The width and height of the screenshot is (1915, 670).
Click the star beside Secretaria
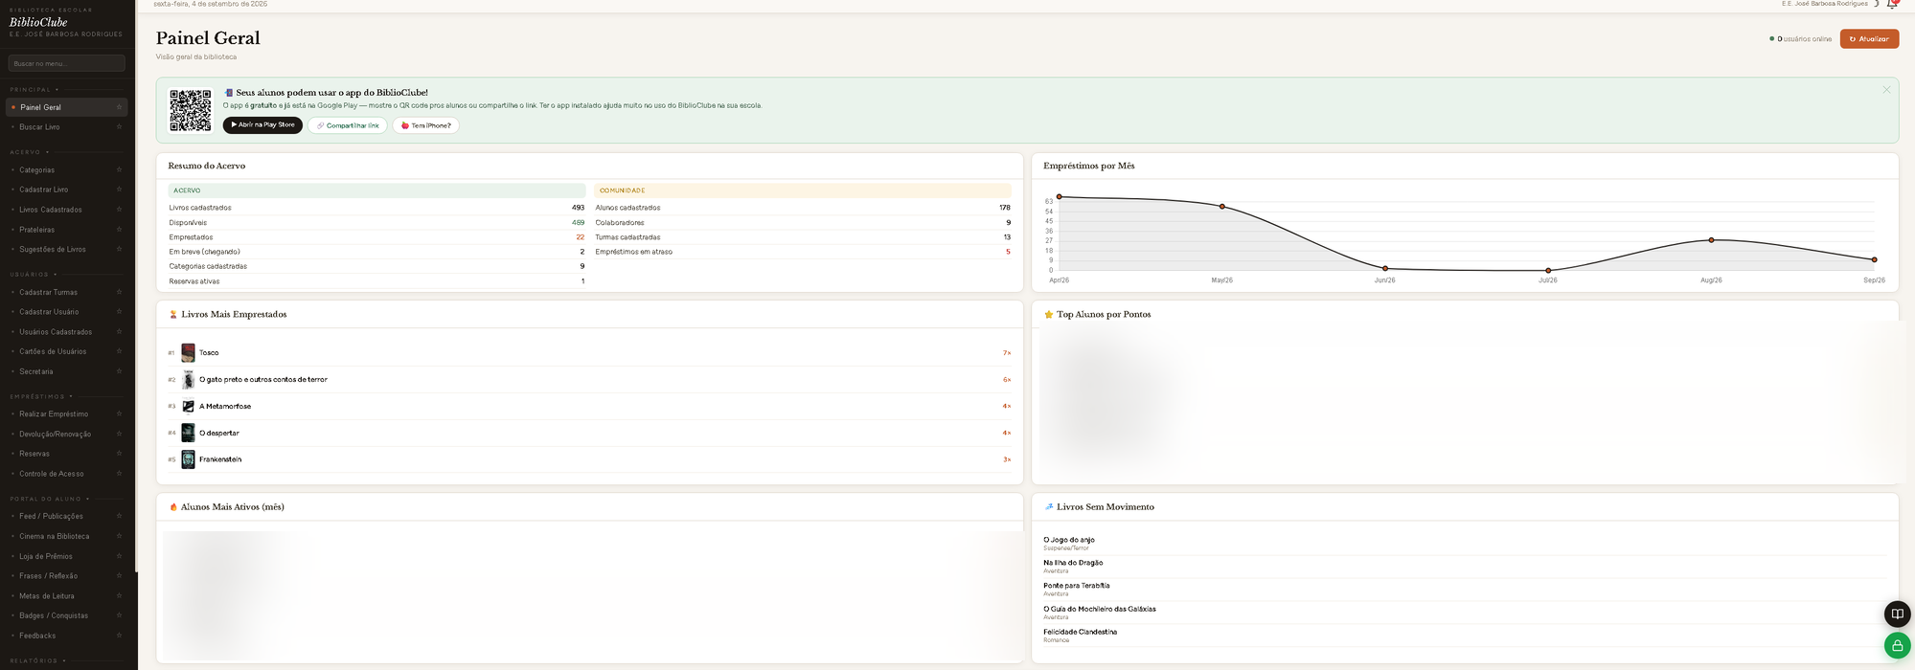[119, 371]
